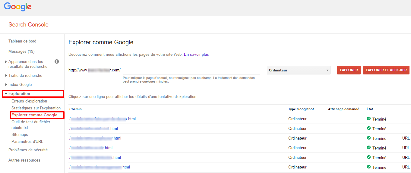
Task: Click Ordinateur cell in the first table row
Action: coord(297,119)
